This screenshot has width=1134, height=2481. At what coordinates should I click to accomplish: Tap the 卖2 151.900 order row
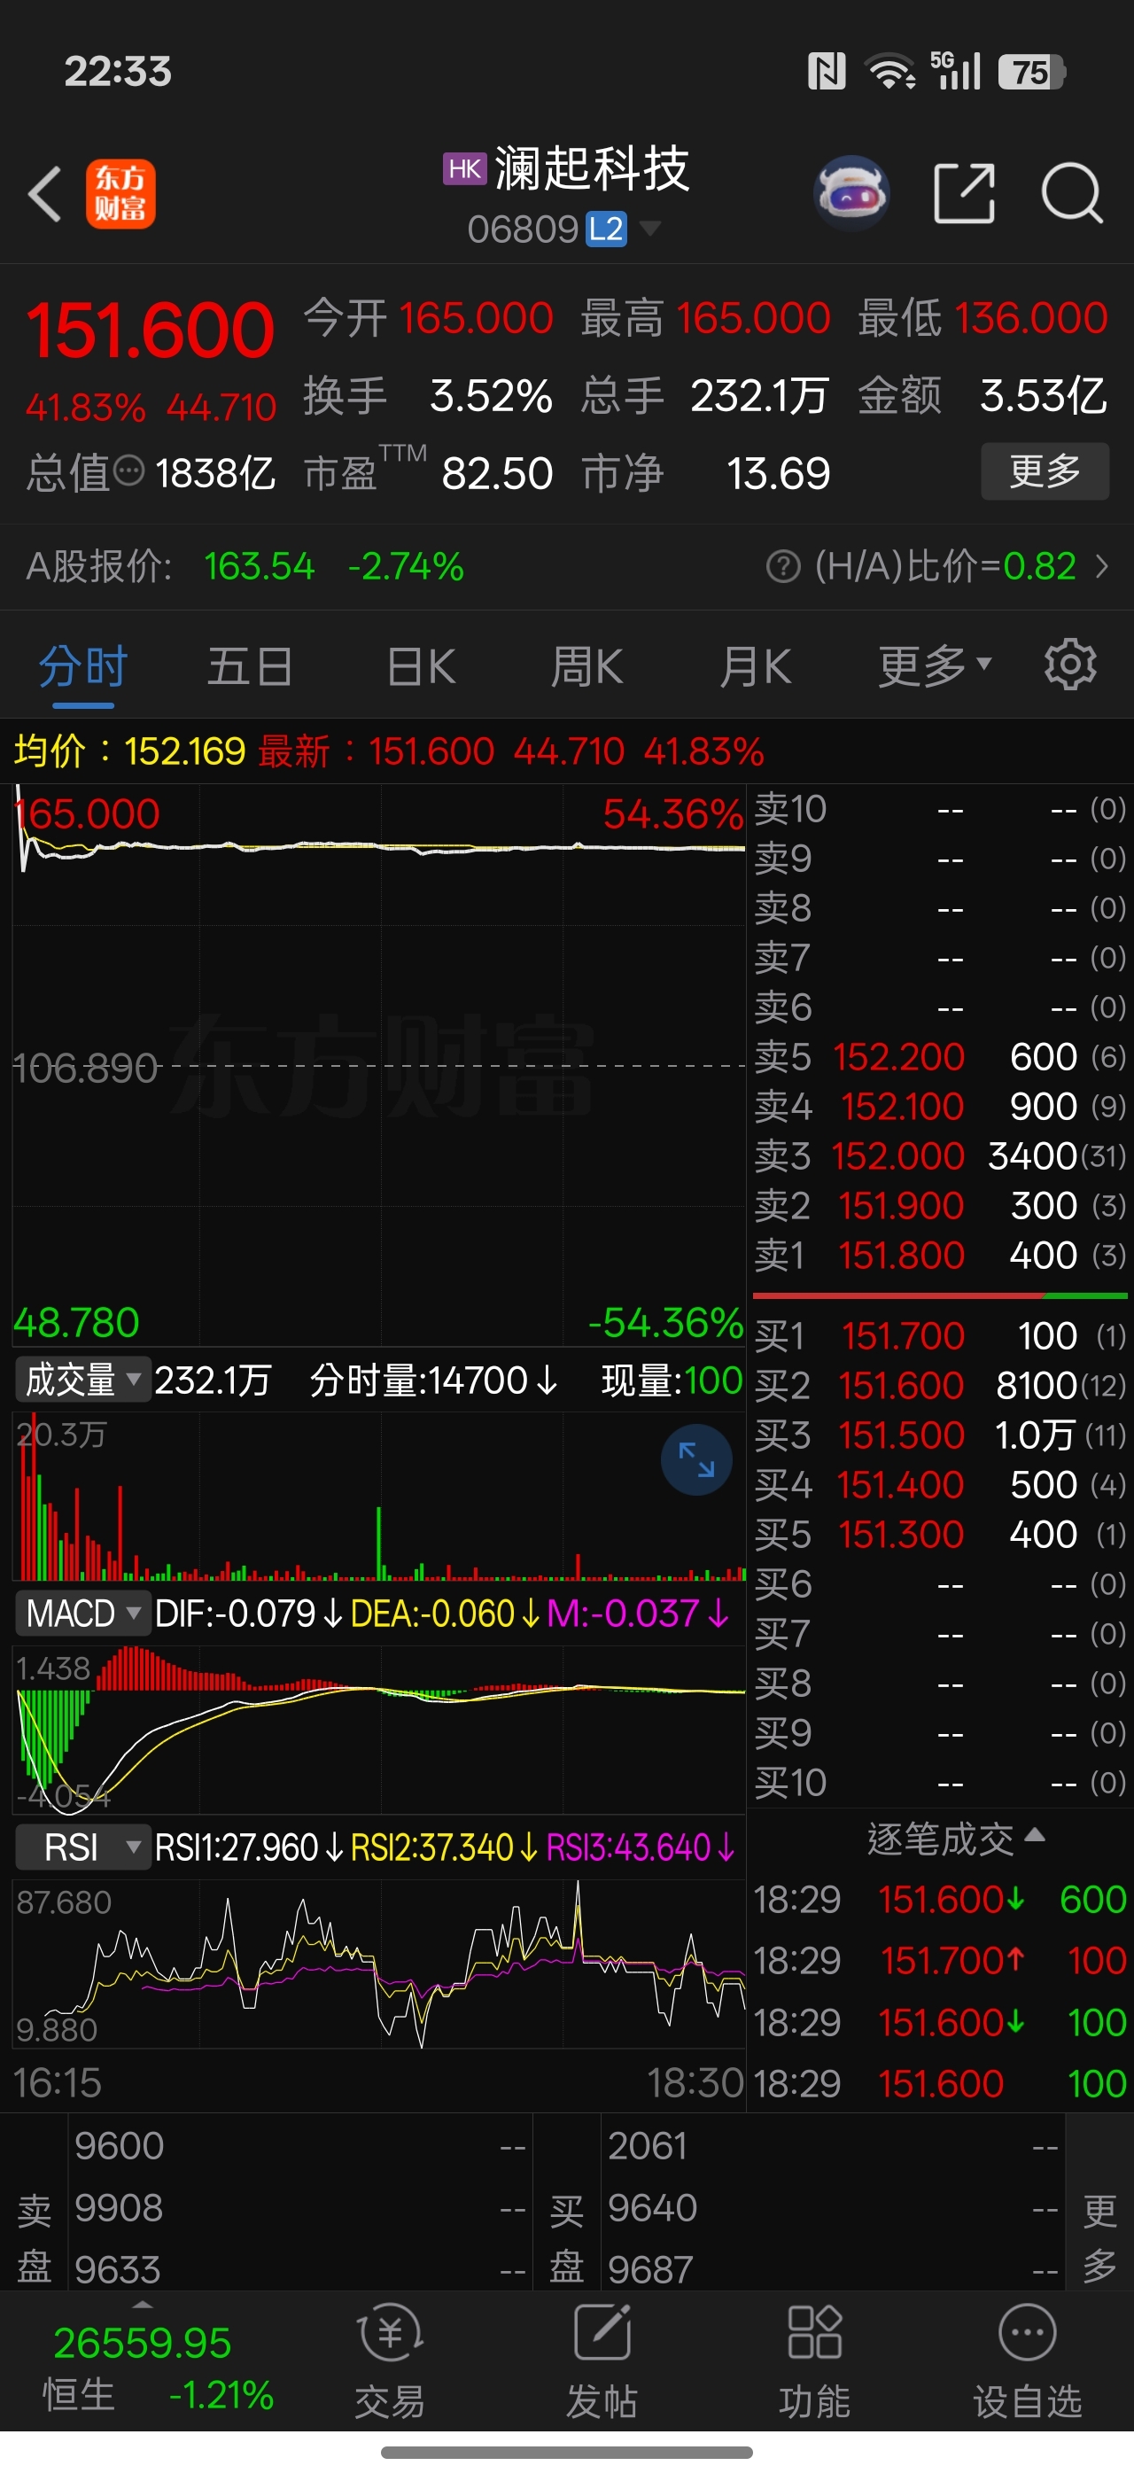940,1206
